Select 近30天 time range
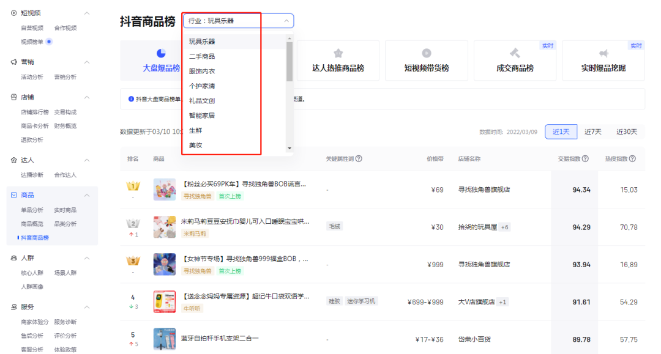661x354 pixels. [627, 131]
